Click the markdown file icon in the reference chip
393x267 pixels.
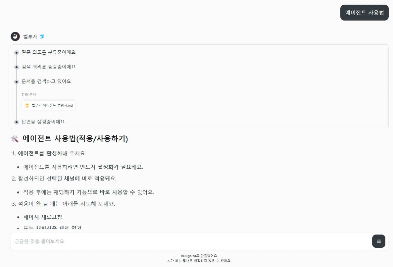(27, 105)
